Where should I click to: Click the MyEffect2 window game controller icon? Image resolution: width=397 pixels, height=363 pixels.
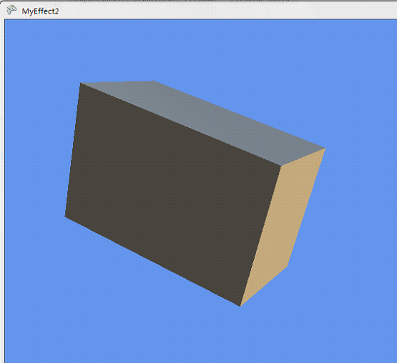coord(11,11)
